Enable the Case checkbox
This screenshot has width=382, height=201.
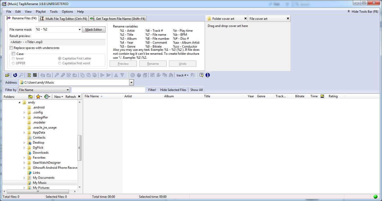[13, 54]
